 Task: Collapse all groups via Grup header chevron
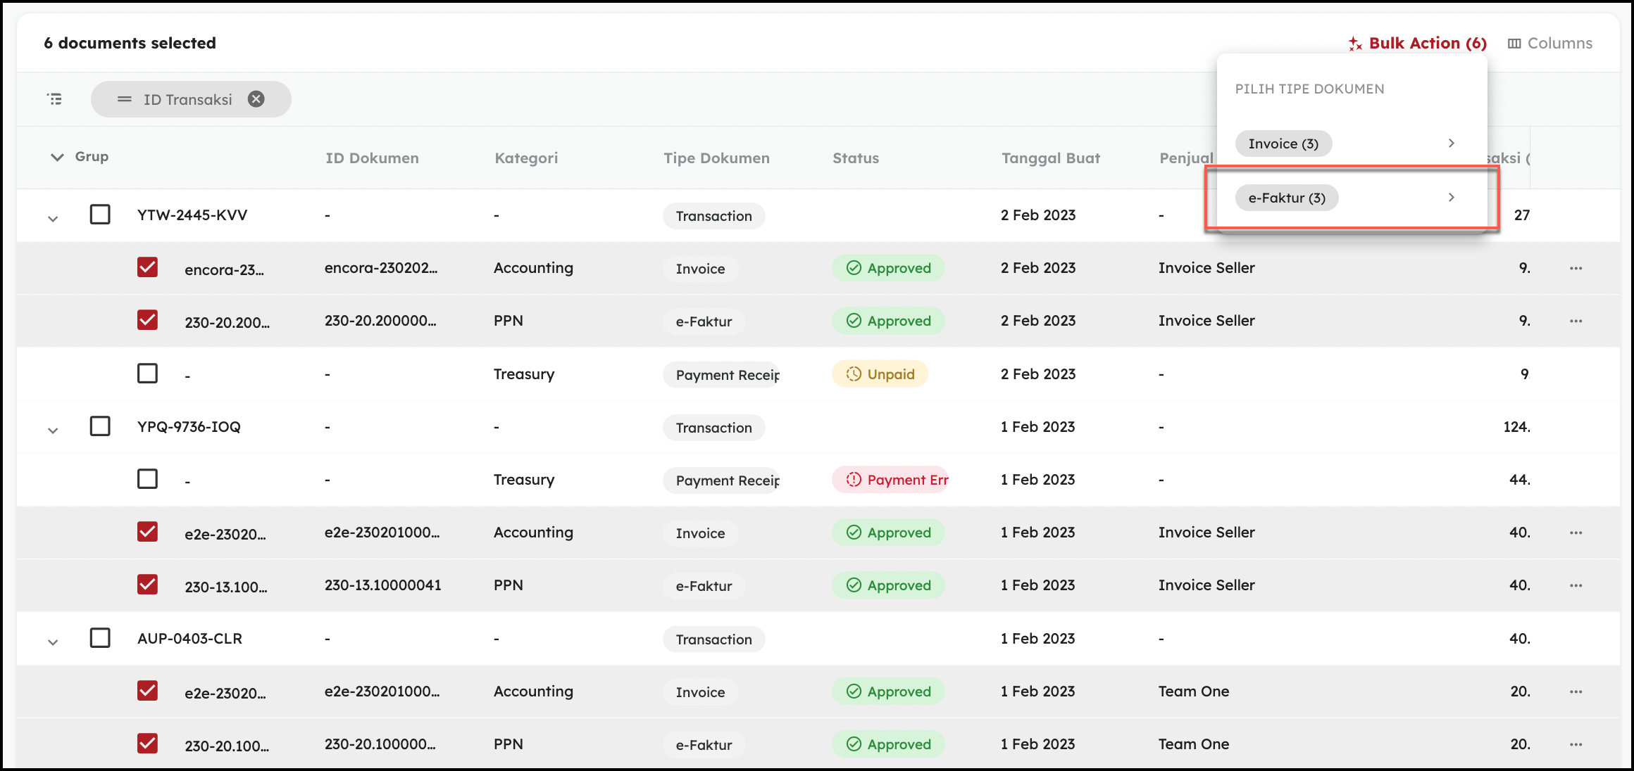(57, 157)
